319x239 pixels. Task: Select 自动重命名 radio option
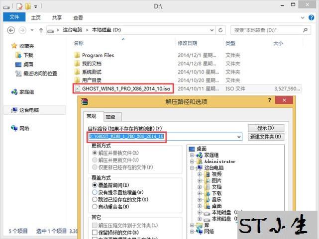95,207
